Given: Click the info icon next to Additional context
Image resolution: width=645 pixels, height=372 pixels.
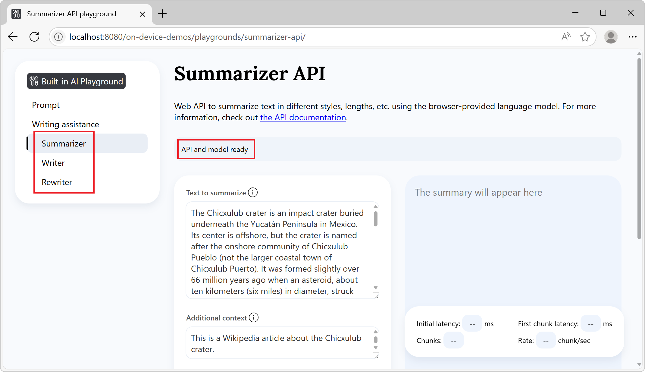Looking at the screenshot, I should tap(254, 318).
